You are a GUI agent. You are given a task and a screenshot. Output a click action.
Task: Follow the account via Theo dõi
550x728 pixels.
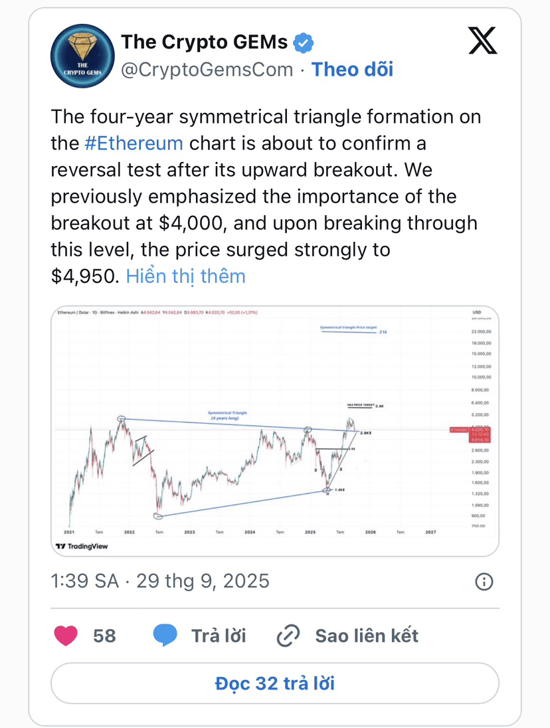click(x=352, y=69)
